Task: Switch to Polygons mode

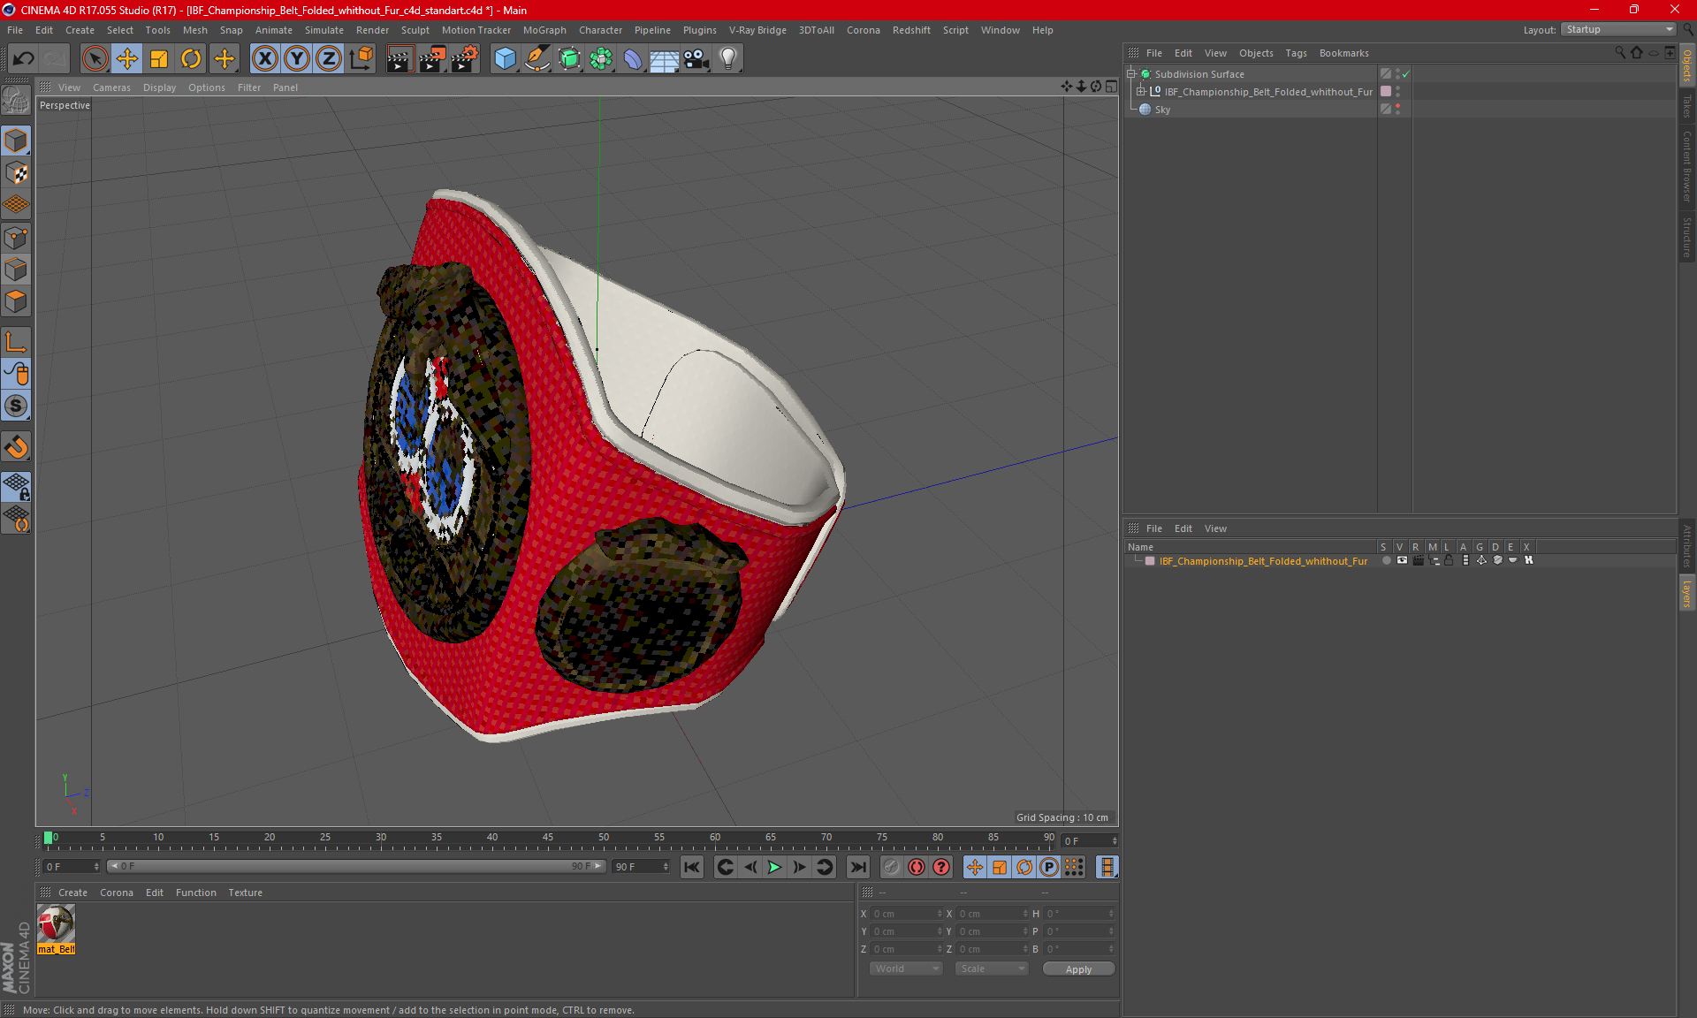Action: coord(16,301)
